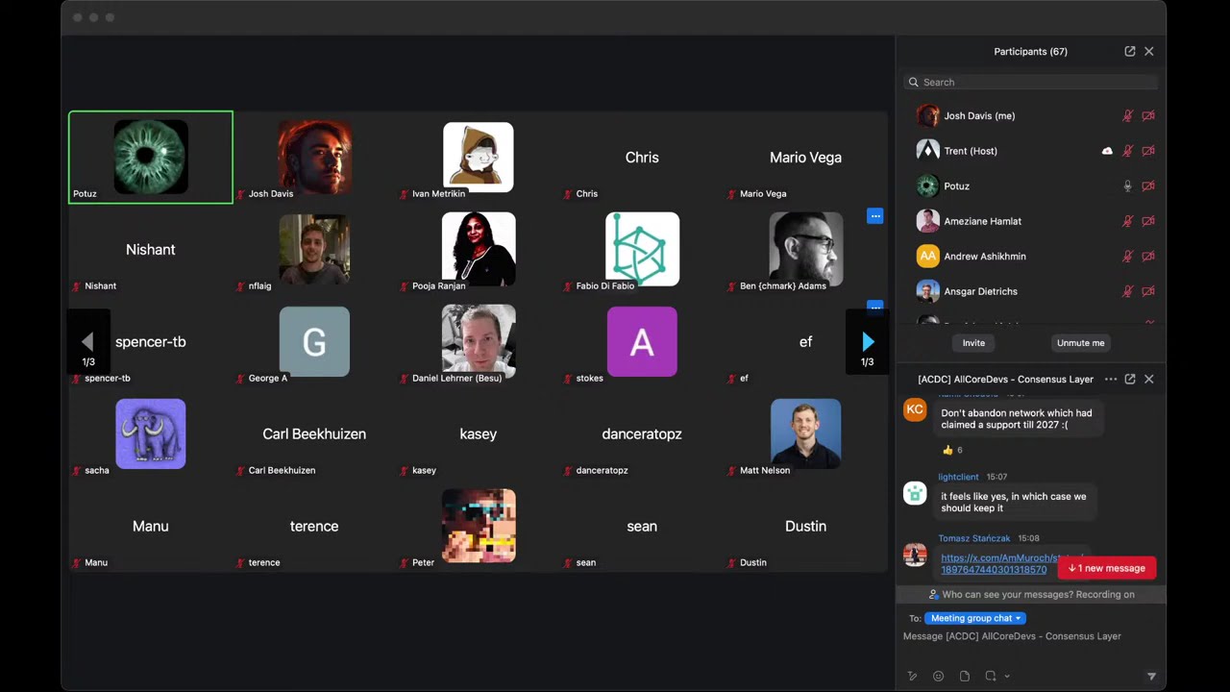Select Fabio Di Fabio's video tile
This screenshot has width=1230, height=692.
tap(642, 250)
